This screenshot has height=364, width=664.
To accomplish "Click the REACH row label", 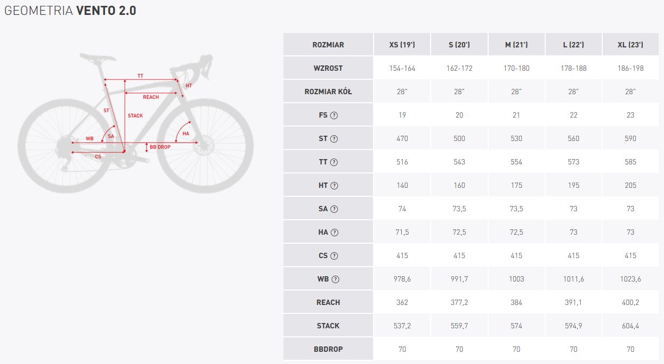I will point(328,302).
